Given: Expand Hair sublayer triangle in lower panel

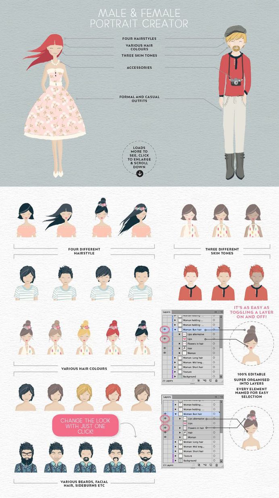Looking at the screenshot, I should click(x=180, y=433).
